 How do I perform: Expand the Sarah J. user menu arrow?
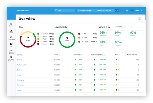click(142, 11)
